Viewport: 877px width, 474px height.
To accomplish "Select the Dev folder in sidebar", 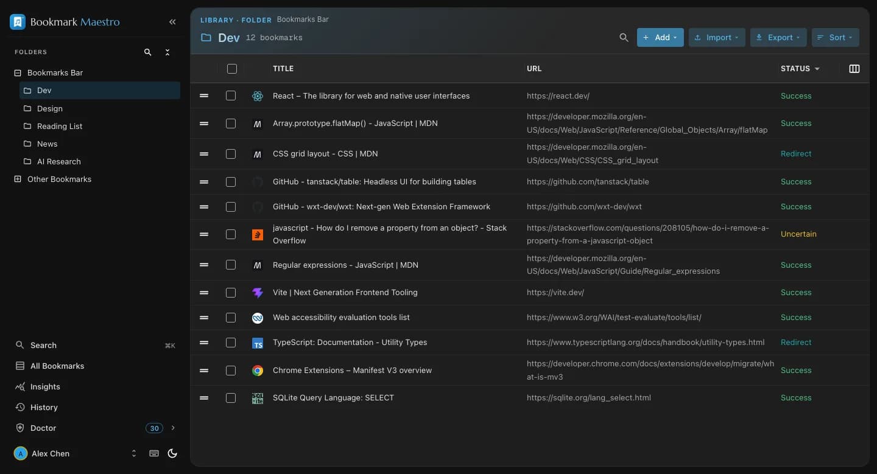I will point(100,90).
